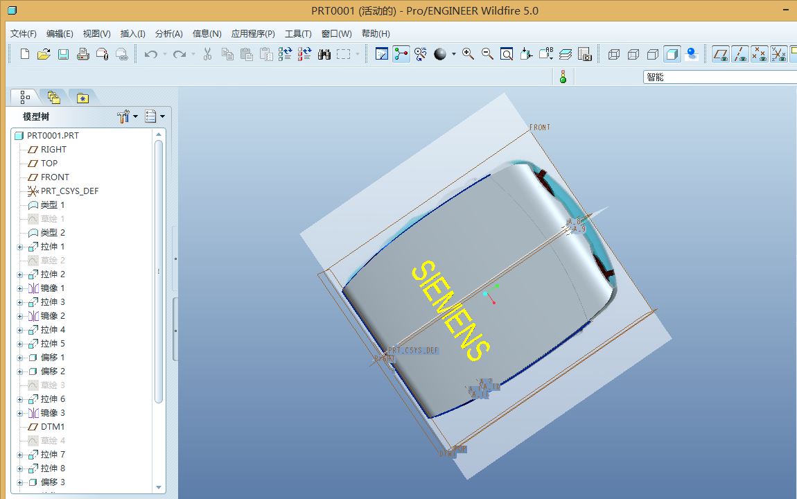Save the model using the disk icon
This screenshot has width=797, height=499.
(x=63, y=54)
